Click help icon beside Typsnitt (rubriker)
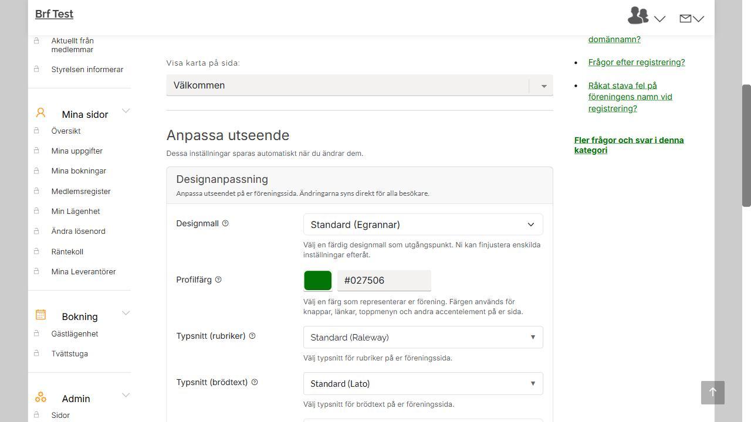 252,336
